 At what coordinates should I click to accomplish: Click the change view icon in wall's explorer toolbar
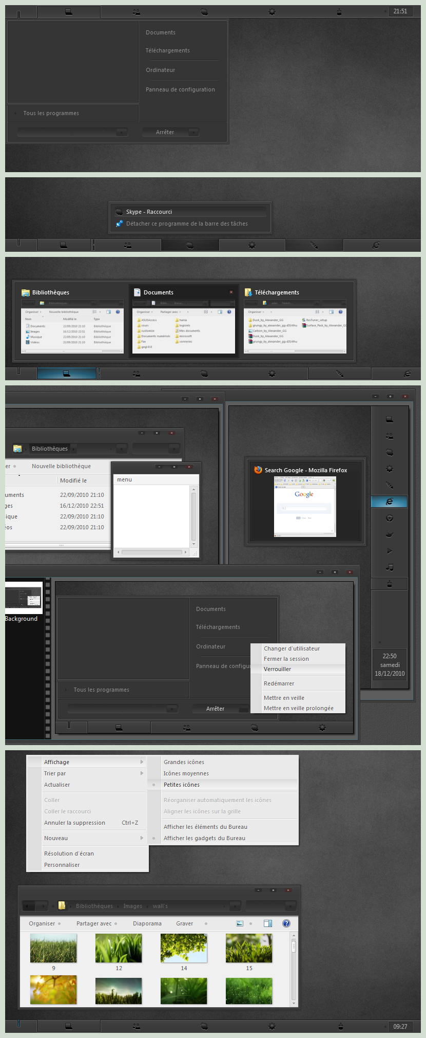point(240,923)
